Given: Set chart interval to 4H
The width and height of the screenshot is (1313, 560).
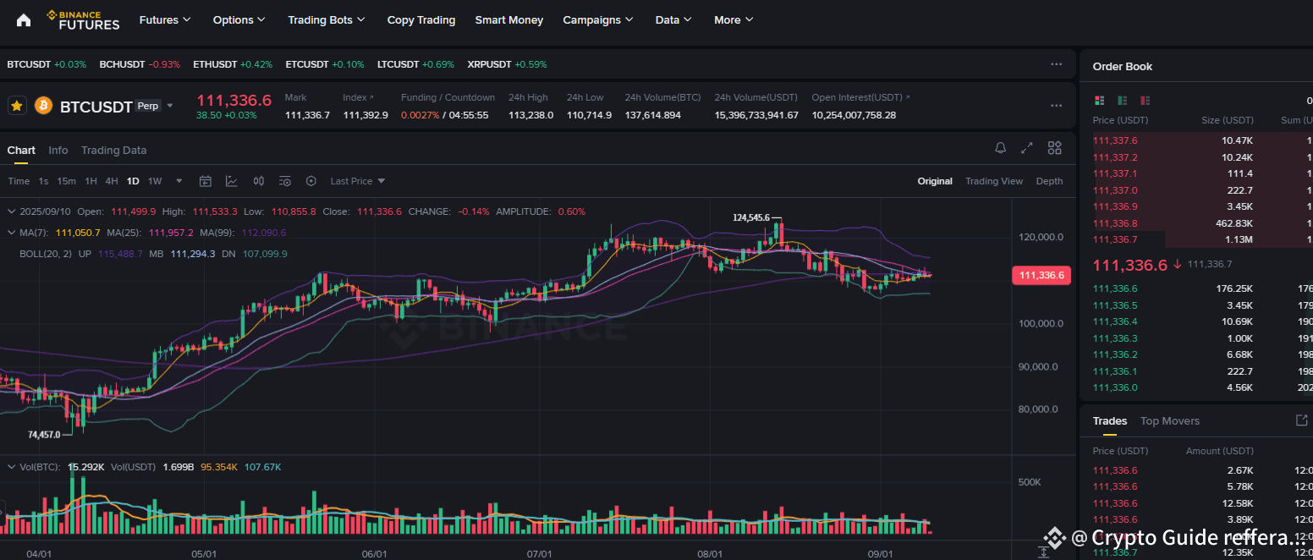Looking at the screenshot, I should click(x=112, y=181).
